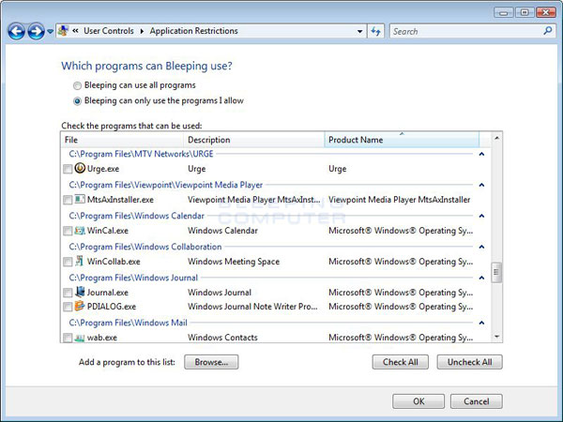This screenshot has width=563, height=422.
Task: Check the wab.exe checkbox
Action: coord(68,338)
